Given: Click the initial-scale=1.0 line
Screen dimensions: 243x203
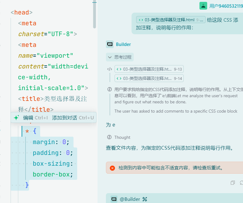Looking at the screenshot, I should (53, 88).
